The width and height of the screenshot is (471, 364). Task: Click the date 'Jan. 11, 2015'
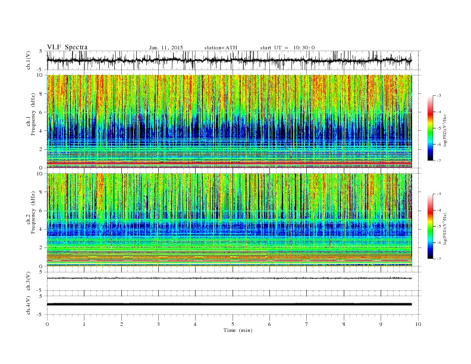click(x=166, y=48)
